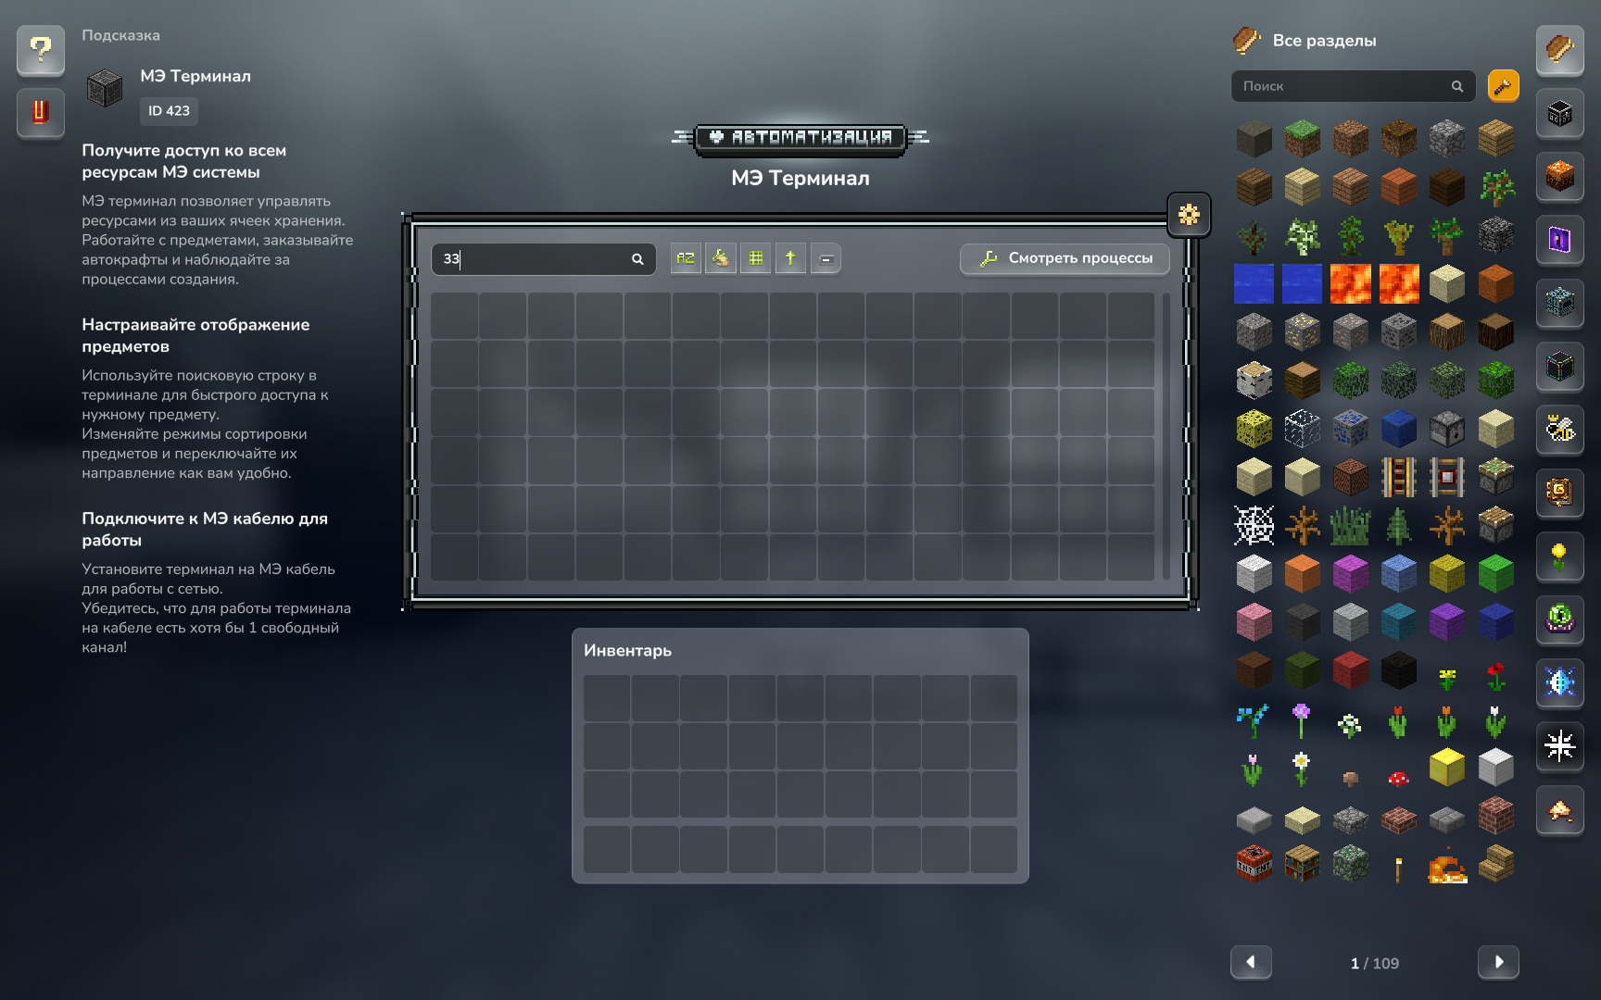Open the red book icon in the left sidebar
This screenshot has width=1601, height=1000.
40,112
